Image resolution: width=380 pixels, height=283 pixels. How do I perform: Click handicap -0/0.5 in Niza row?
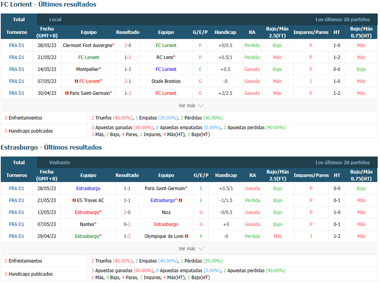(226, 212)
